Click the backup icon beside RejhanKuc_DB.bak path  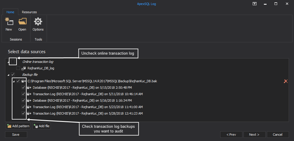coord(24,81)
